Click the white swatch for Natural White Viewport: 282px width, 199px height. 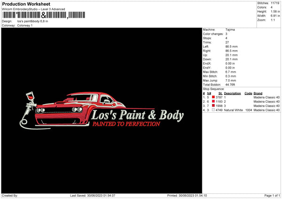213,110
